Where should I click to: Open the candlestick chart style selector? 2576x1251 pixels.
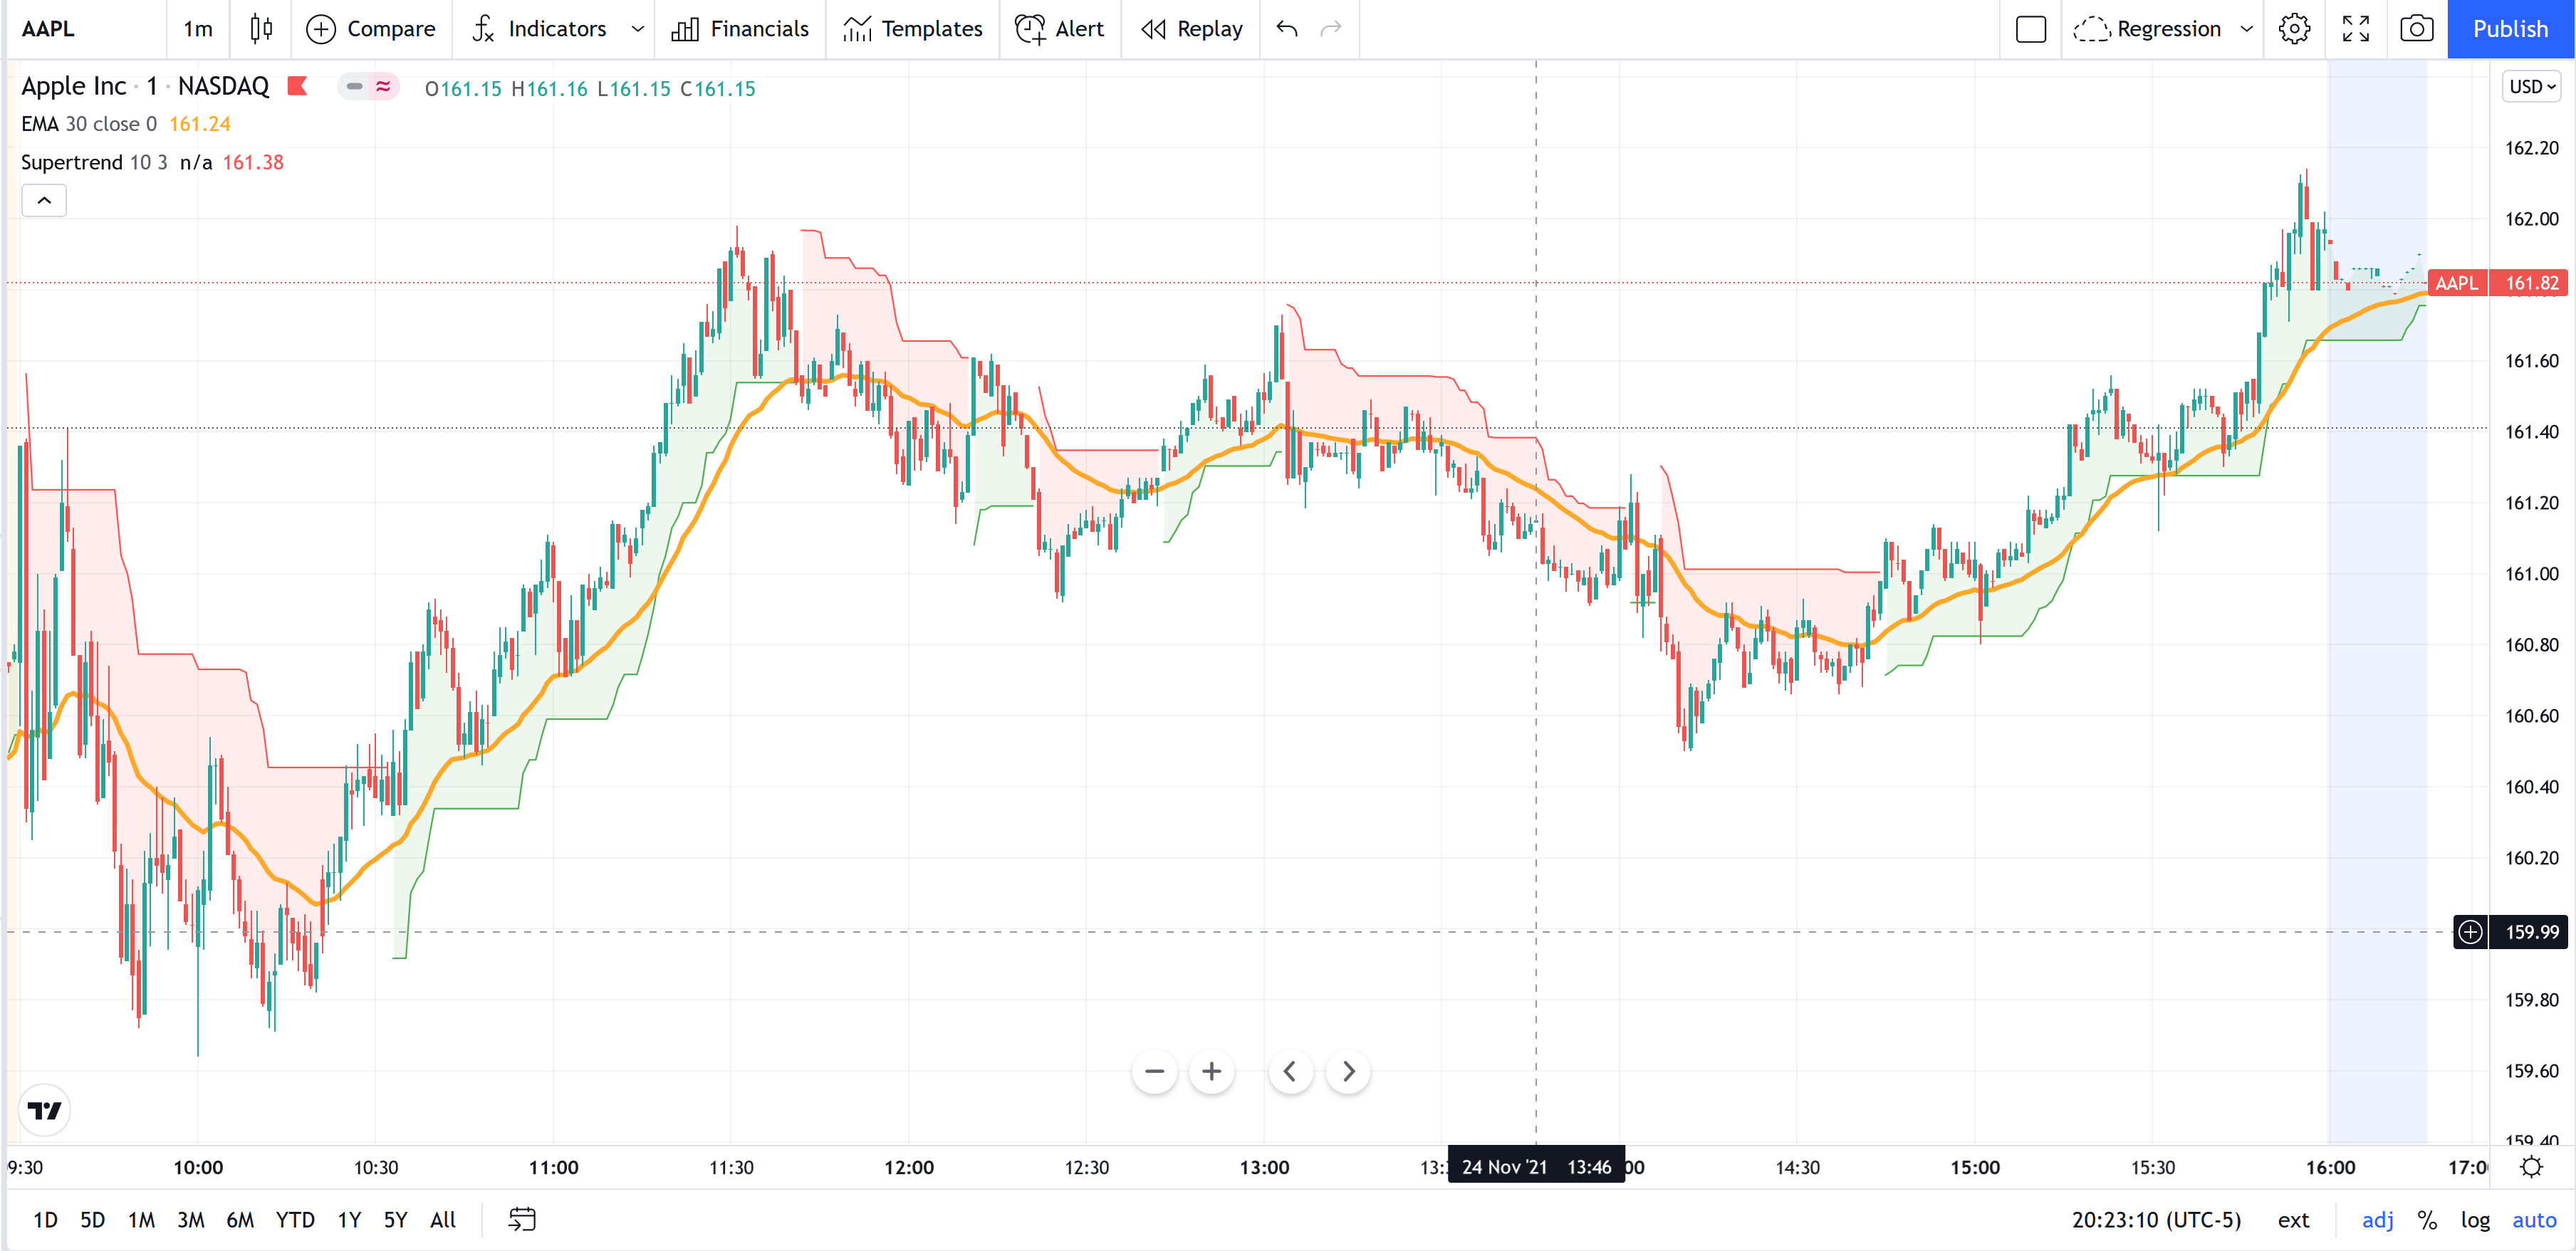(261, 29)
